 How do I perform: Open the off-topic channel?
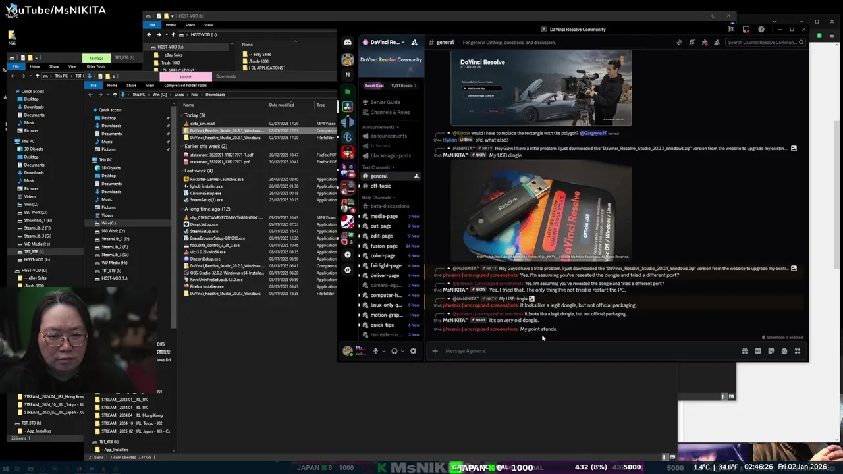point(381,186)
